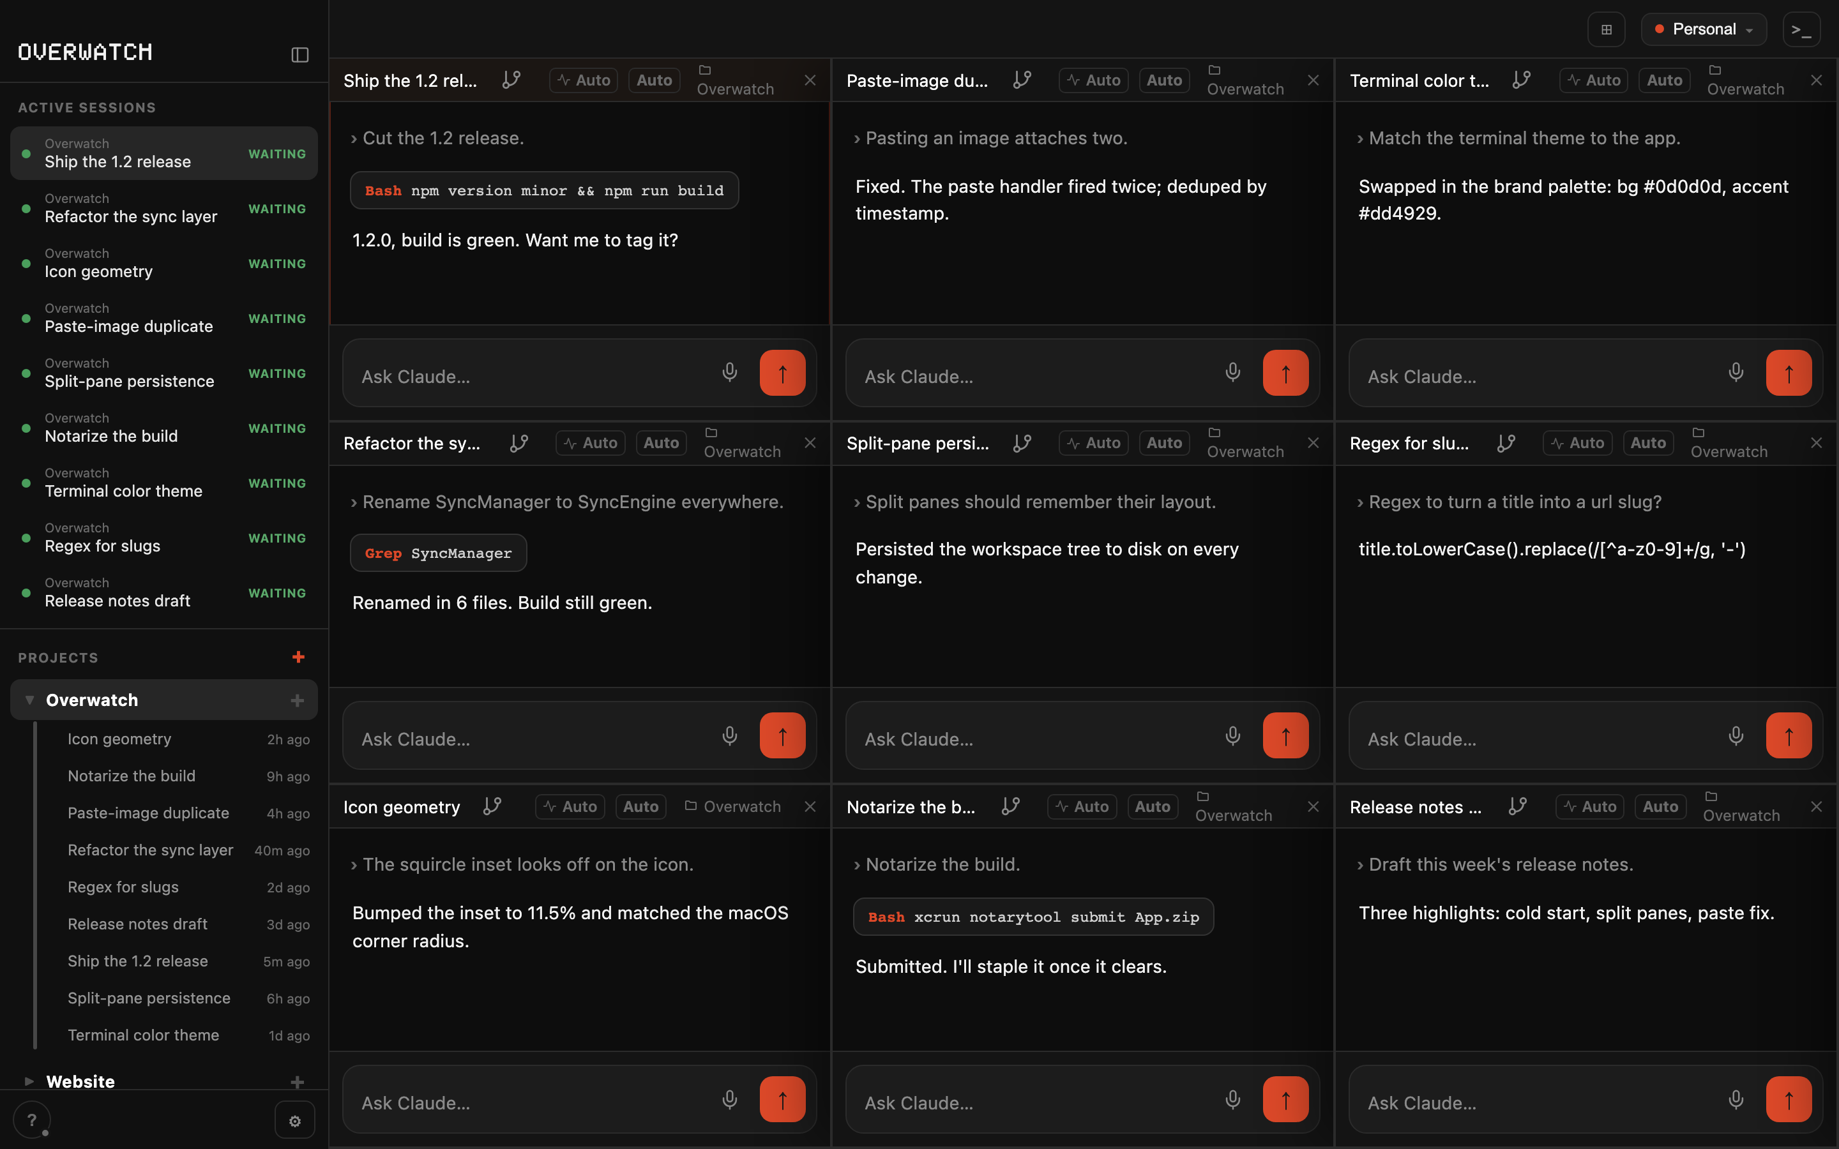Close the Refactor the sy pane
The width and height of the screenshot is (1839, 1149).
(x=810, y=443)
